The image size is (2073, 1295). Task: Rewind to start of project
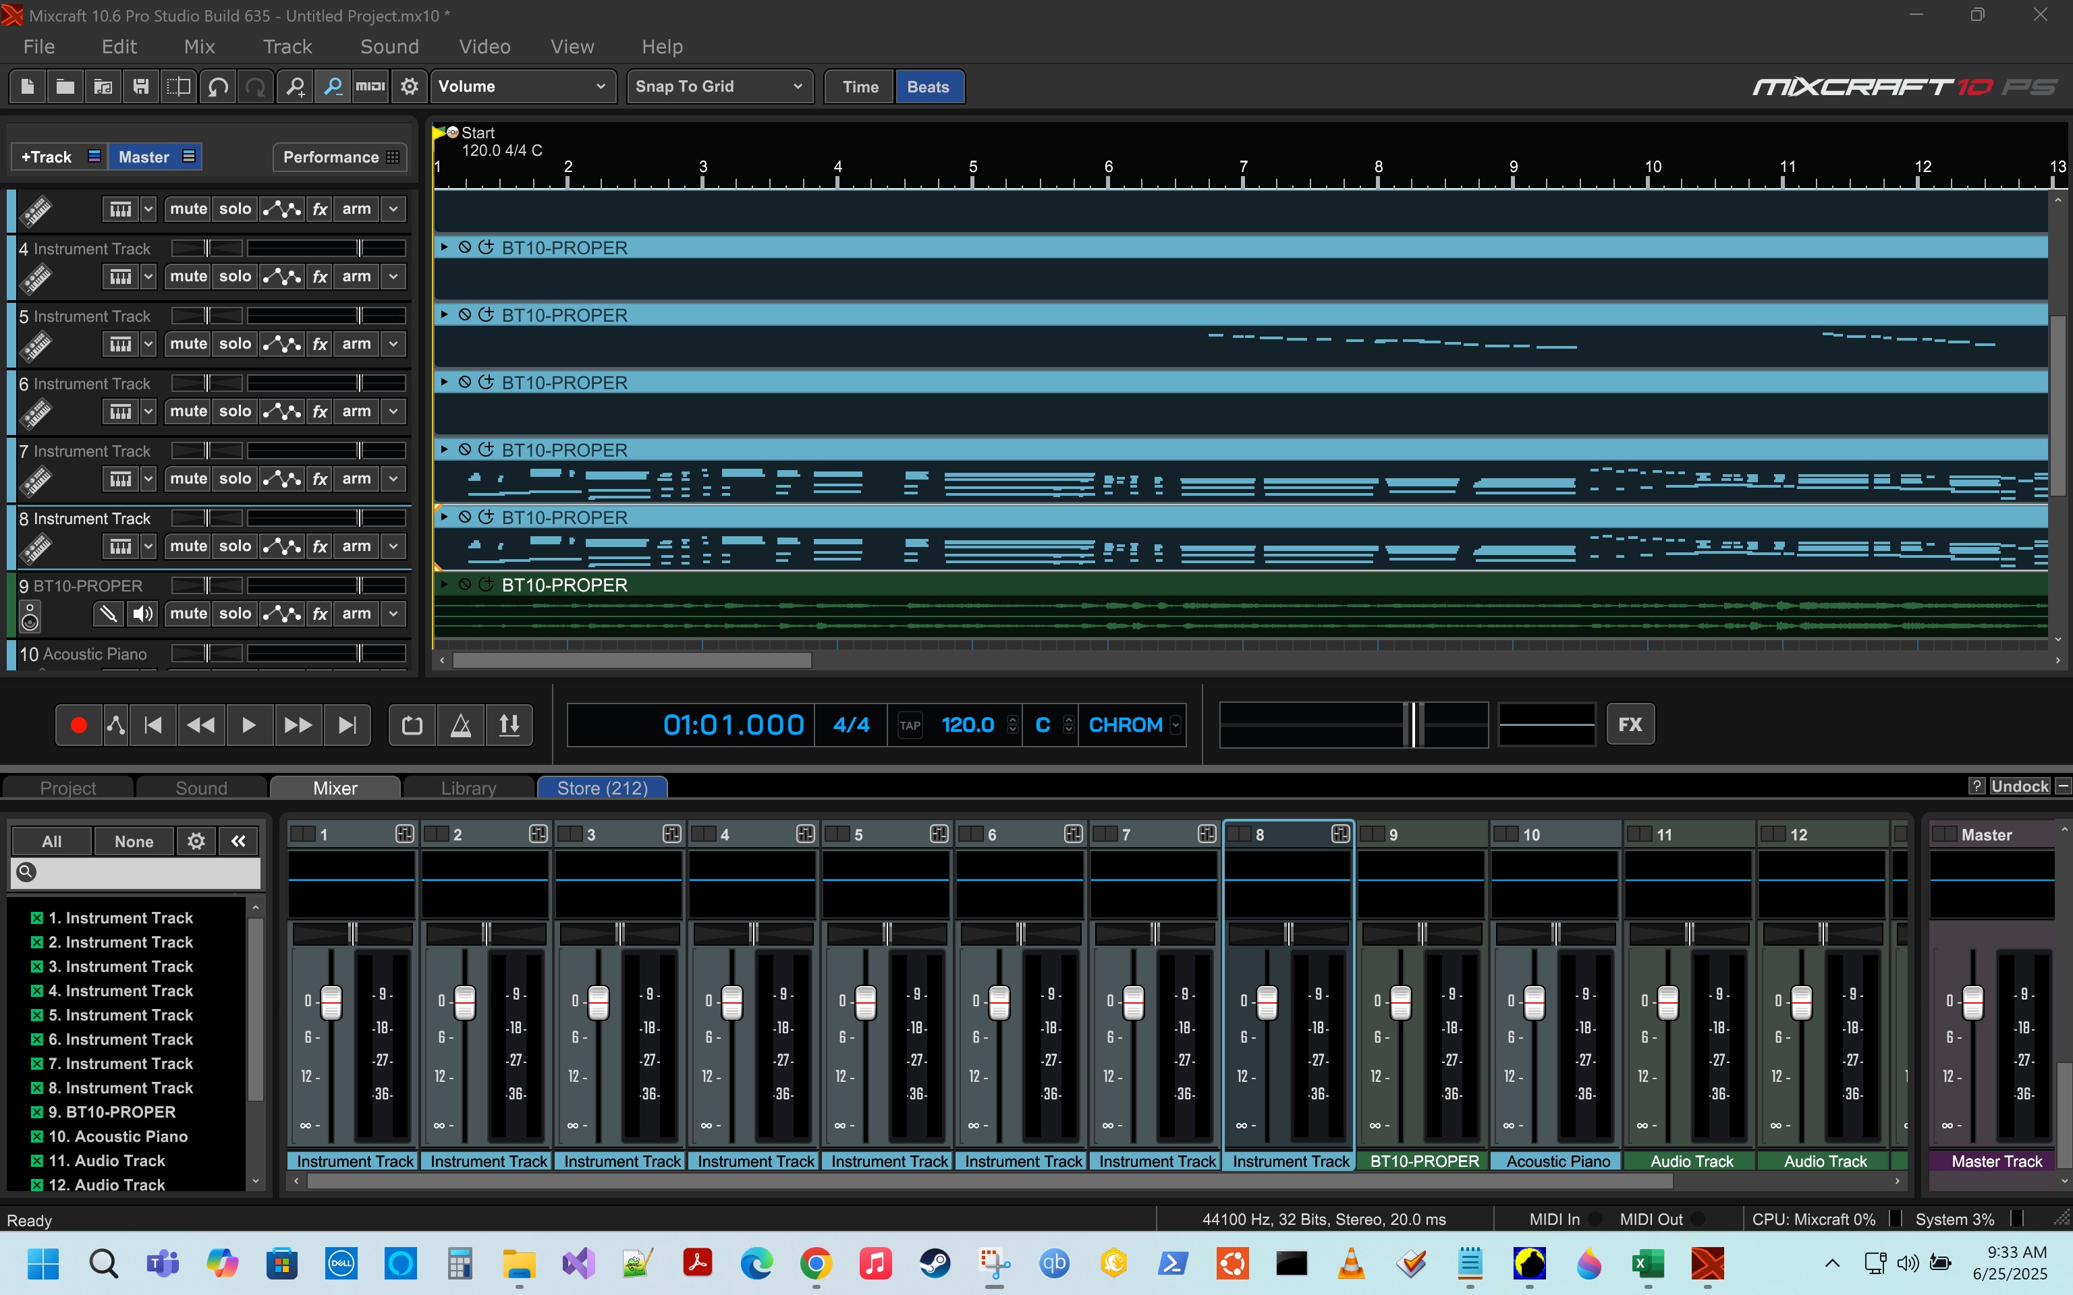153,726
